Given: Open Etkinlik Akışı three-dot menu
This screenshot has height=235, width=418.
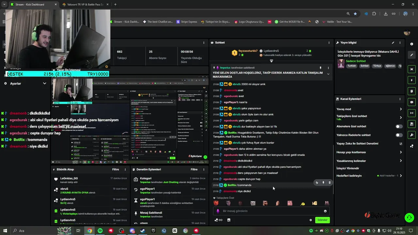Looking at the screenshot, I should 125,169.
